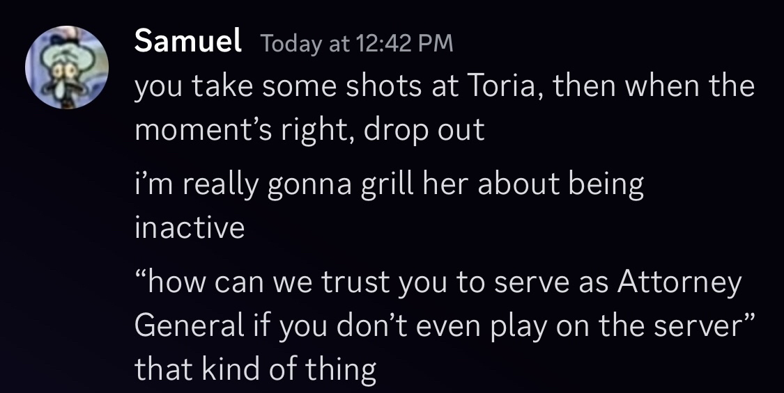The height and width of the screenshot is (393, 784).
Task: Click the word General in the quote
Action: coord(189,326)
